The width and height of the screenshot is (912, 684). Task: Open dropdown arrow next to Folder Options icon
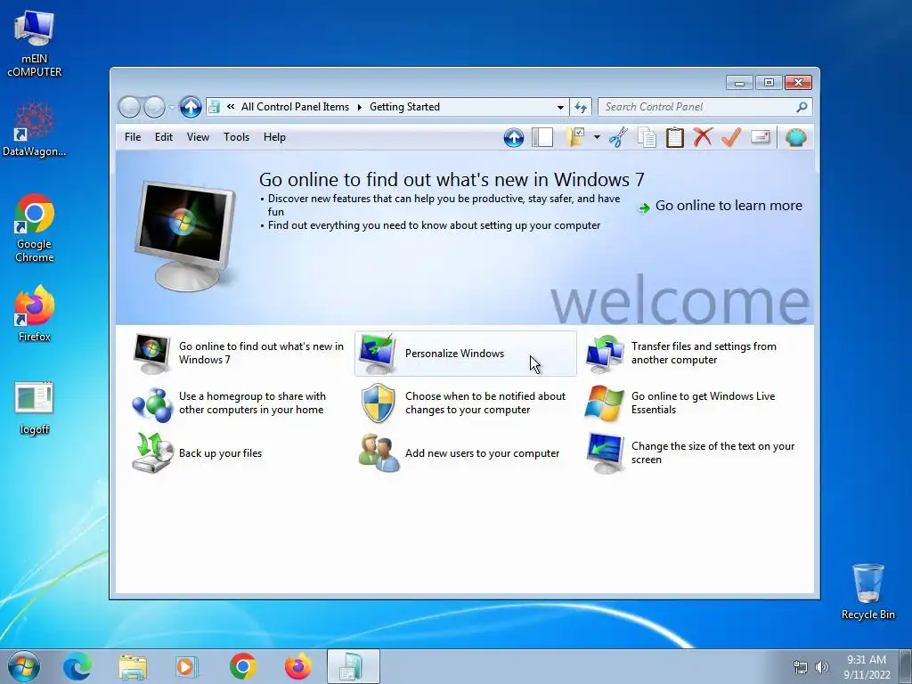pyautogui.click(x=597, y=138)
